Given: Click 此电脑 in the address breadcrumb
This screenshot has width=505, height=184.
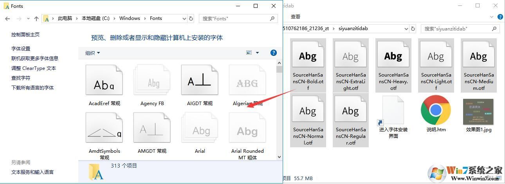Looking at the screenshot, I should [65, 18].
